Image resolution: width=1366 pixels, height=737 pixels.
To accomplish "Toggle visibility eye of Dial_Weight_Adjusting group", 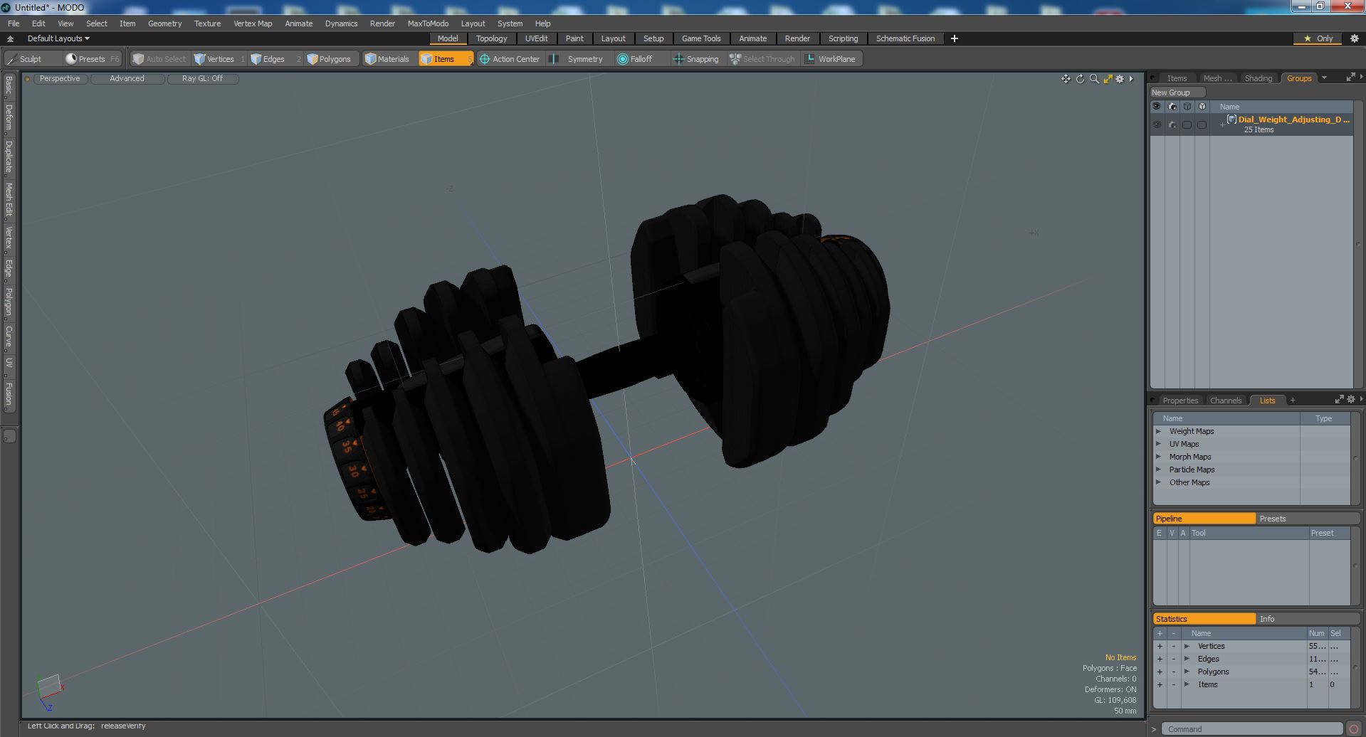I will click(1156, 124).
